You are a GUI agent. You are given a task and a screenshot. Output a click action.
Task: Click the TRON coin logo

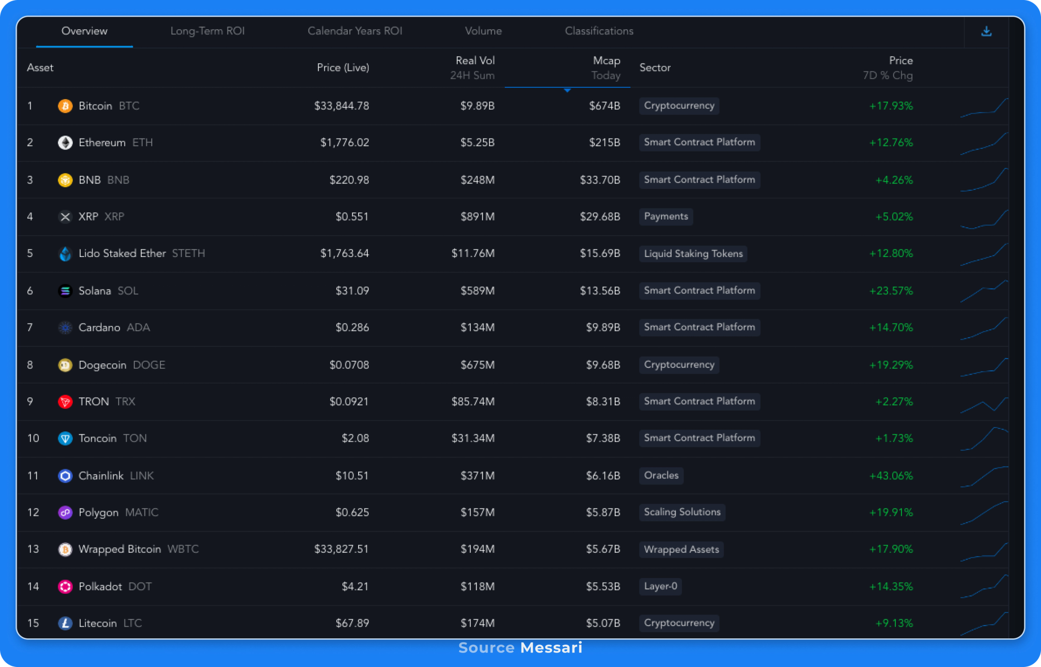[x=65, y=402]
